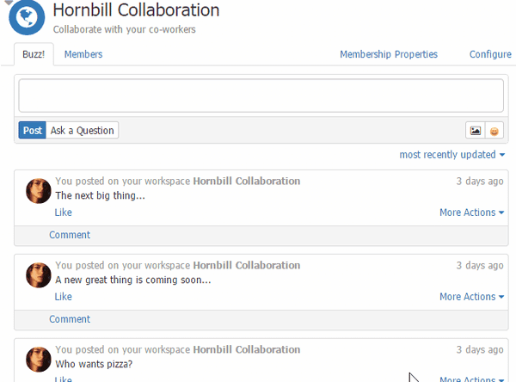Expand More Actions on 'The next big thing' post
516x382 pixels.
point(471,213)
